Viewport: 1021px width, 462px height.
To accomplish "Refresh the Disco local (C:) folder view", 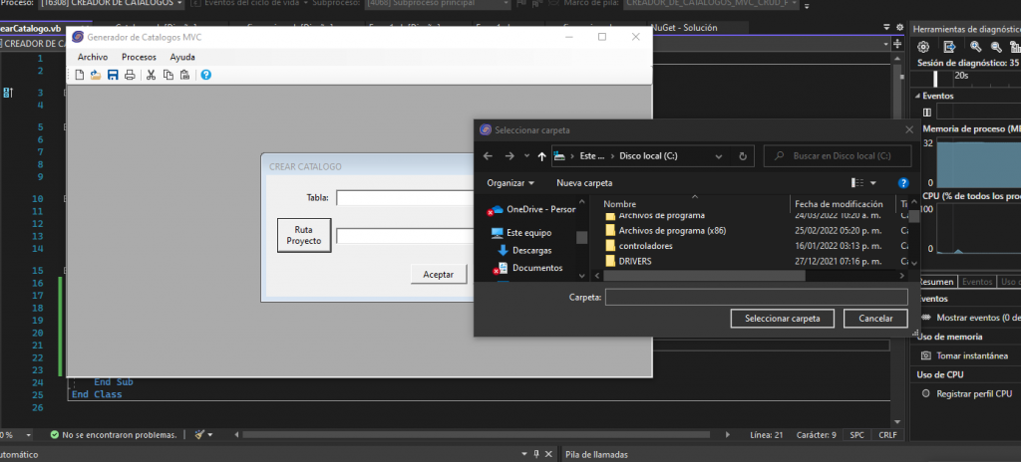I will 743,156.
